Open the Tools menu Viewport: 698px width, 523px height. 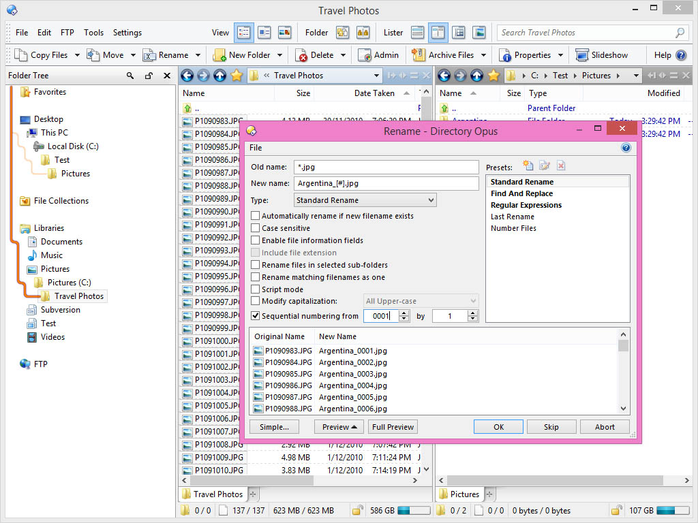[x=93, y=33]
